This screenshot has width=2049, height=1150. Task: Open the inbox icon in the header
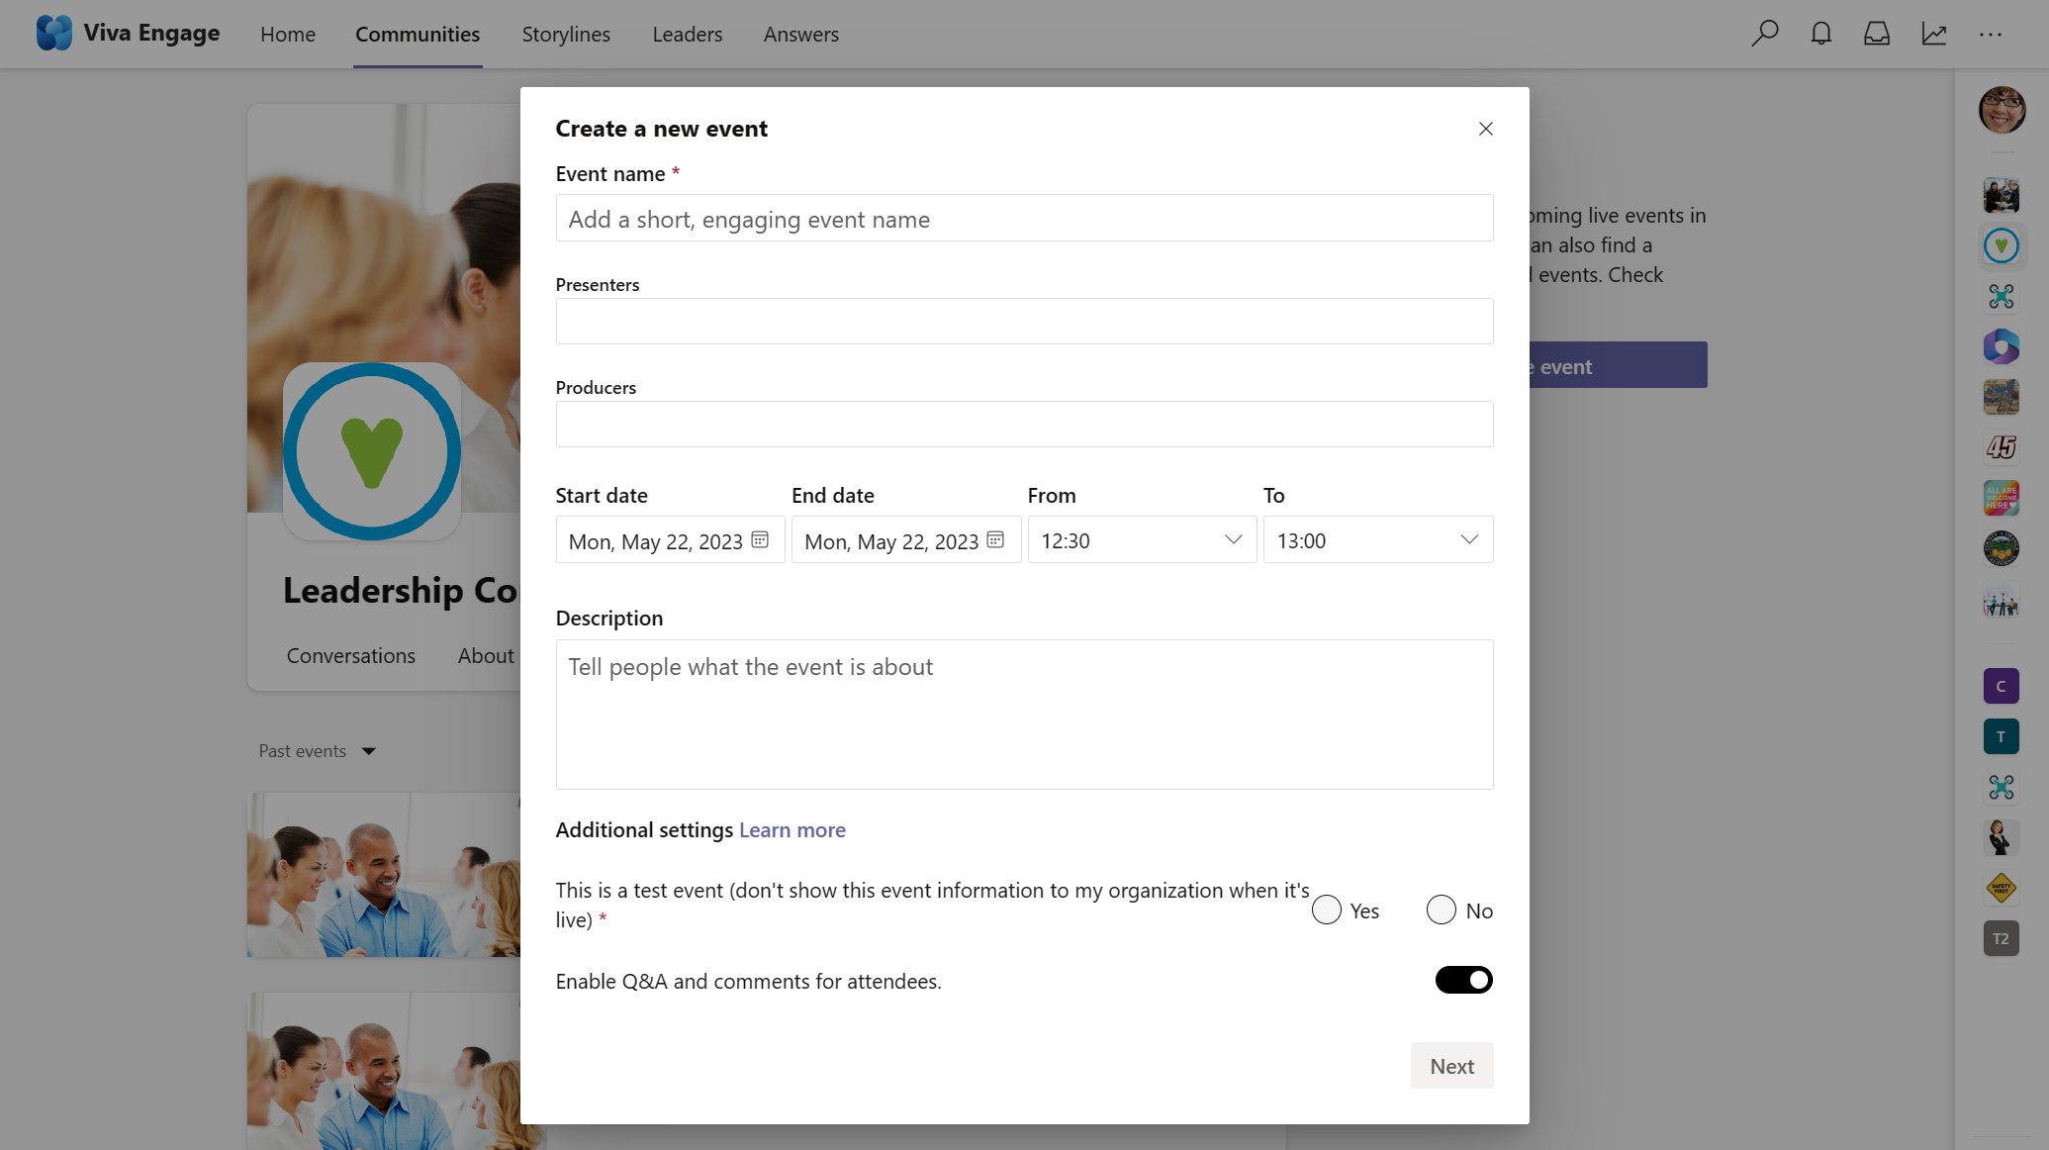tap(1877, 33)
